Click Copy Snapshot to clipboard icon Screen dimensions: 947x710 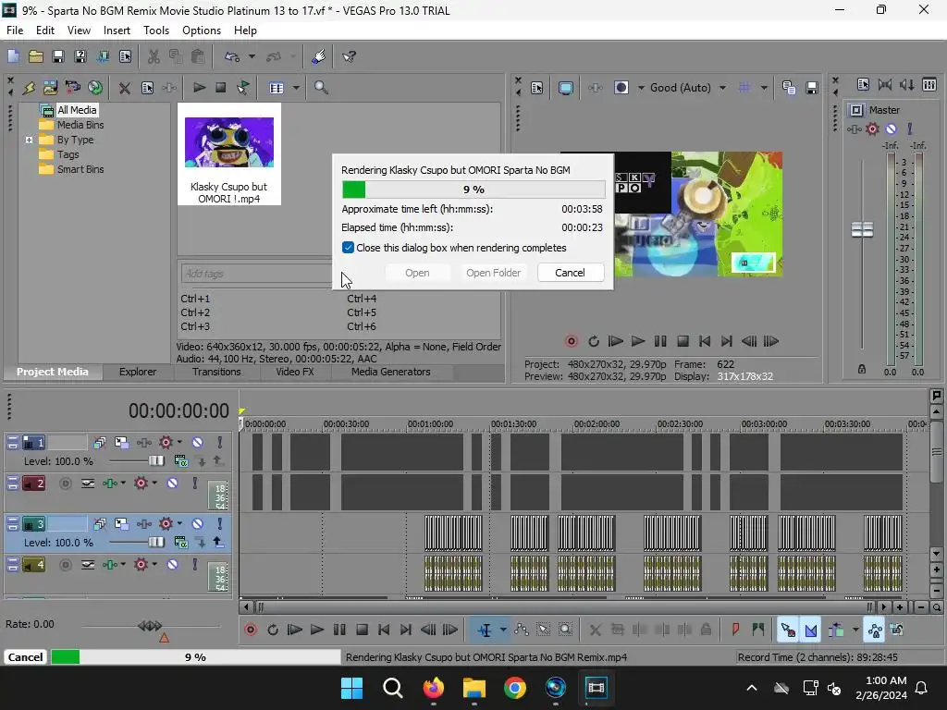pos(789,88)
